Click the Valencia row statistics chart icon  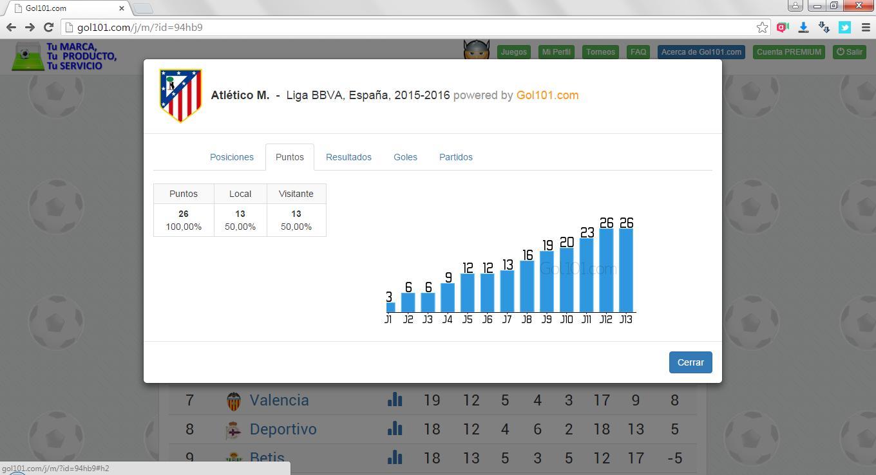pos(395,400)
